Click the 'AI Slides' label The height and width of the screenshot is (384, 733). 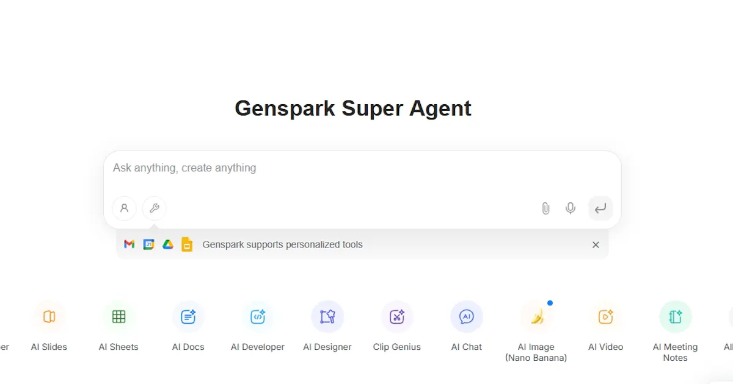(x=49, y=347)
